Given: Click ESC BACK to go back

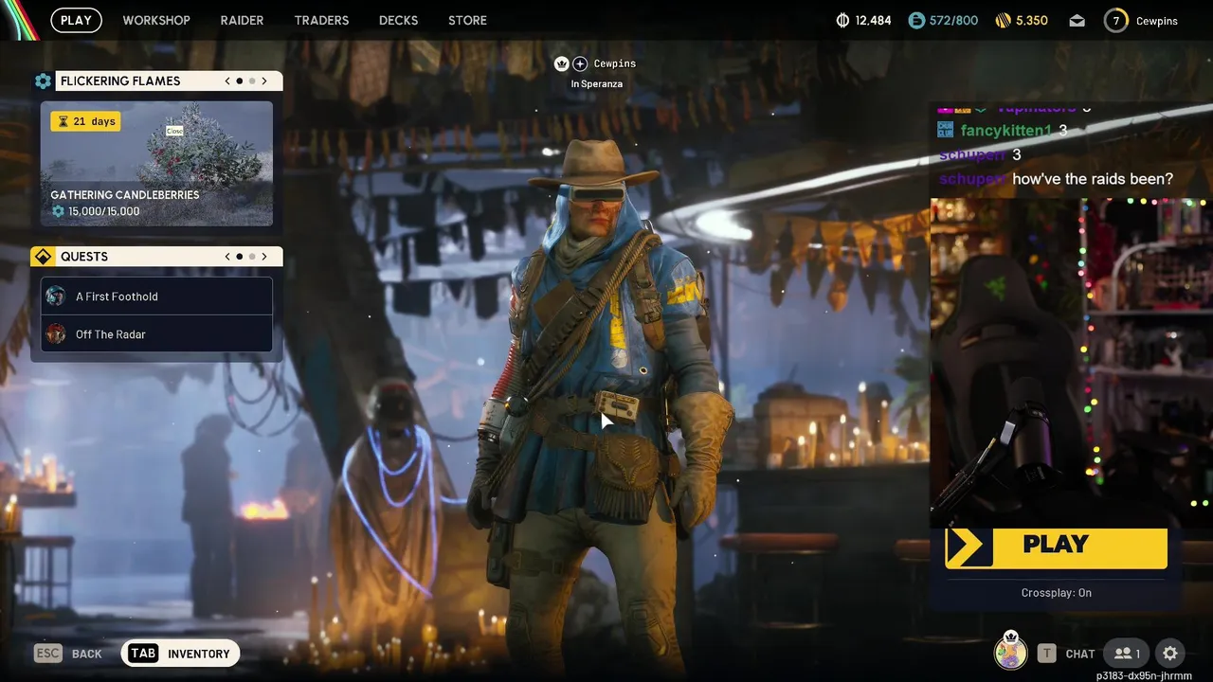Looking at the screenshot, I should (x=68, y=654).
